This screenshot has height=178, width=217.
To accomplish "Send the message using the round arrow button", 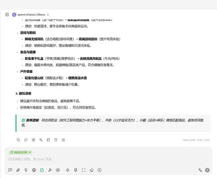I will click(207, 170).
